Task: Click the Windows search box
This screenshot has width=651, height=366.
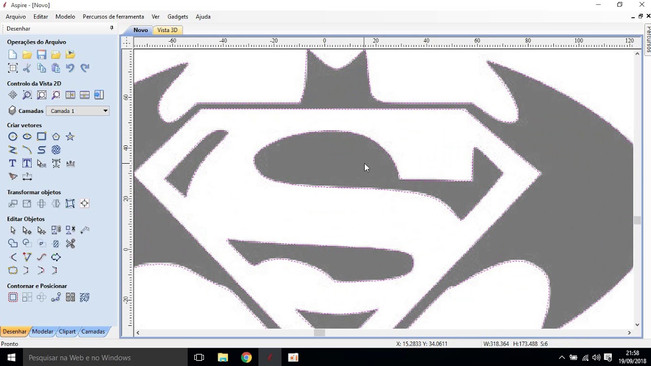Action: (105, 357)
